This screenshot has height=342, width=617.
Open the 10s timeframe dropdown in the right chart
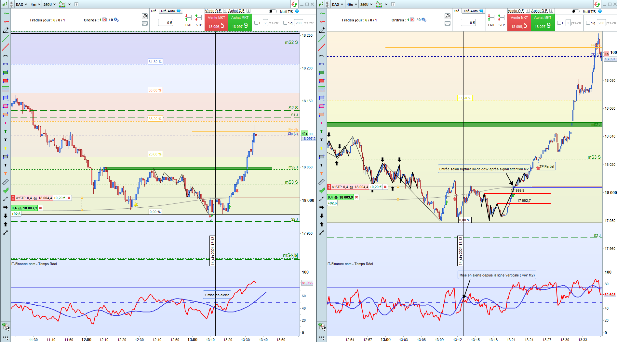(352, 4)
